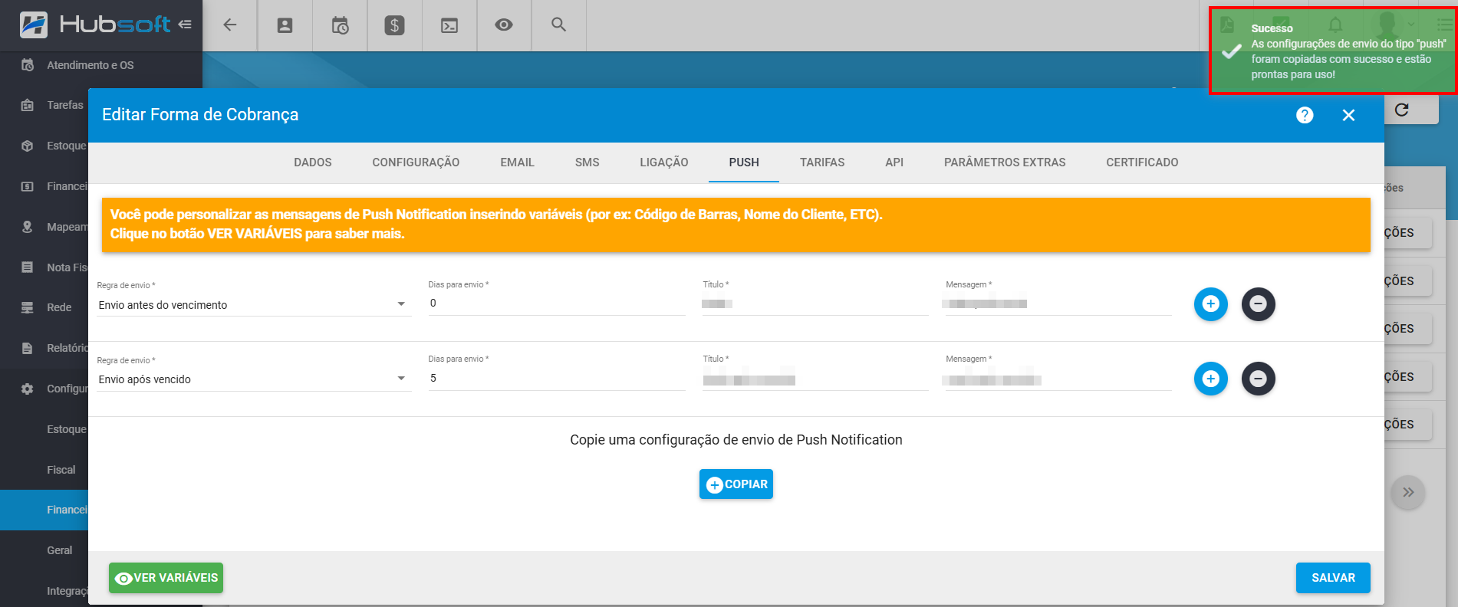Collapse the sidebar using the arrow icon
This screenshot has height=607, width=1458.
185,25
